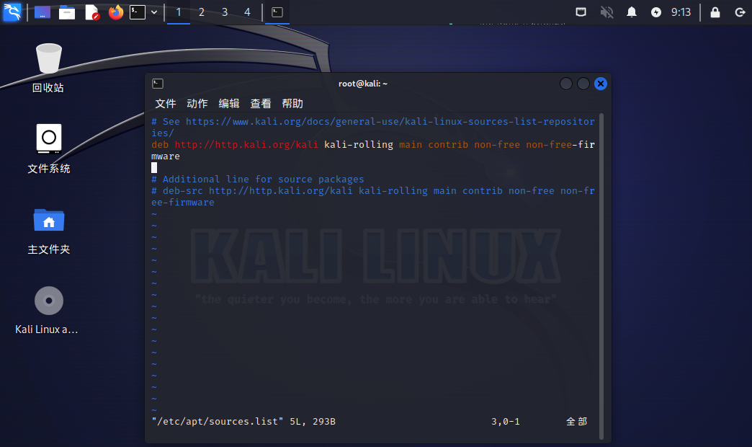Screen dimensions: 752x447
Task: Click the terminal vertical scrollbar
Action: [601, 277]
